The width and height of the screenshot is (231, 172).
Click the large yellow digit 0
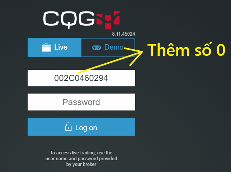point(221,50)
